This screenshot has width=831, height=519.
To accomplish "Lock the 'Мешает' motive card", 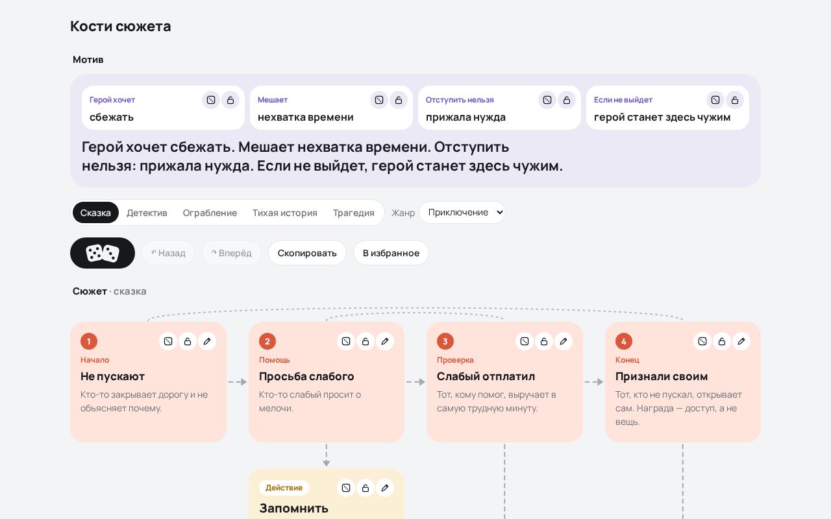I will (399, 100).
